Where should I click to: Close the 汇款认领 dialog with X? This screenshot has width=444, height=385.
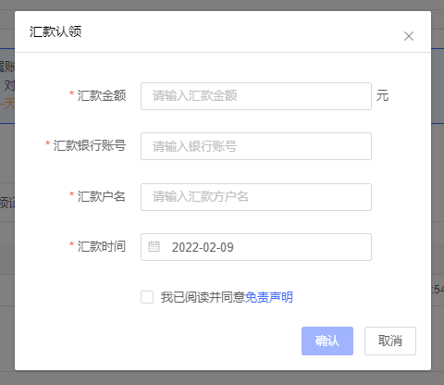pyautogui.click(x=409, y=36)
